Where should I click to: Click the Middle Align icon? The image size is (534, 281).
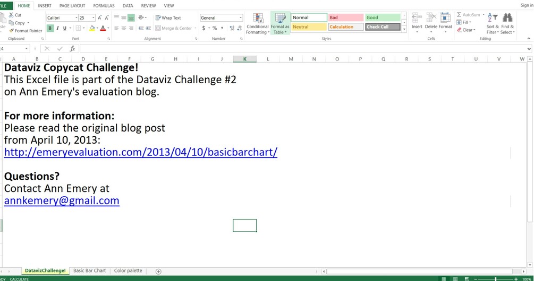coord(124,17)
